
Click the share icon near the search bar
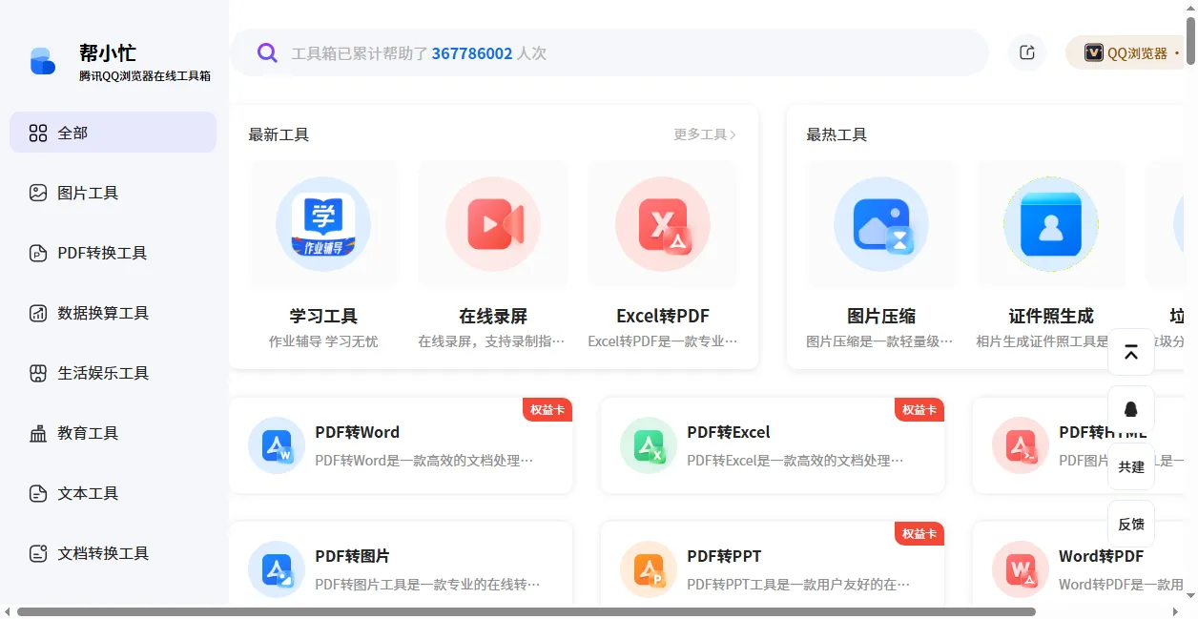[1027, 52]
